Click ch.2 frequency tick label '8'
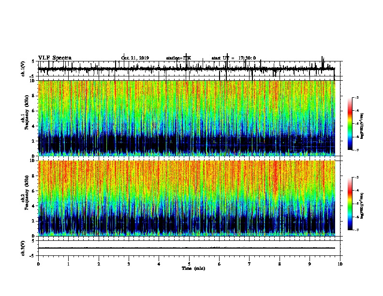The height and width of the screenshot is (296, 383). (33, 176)
